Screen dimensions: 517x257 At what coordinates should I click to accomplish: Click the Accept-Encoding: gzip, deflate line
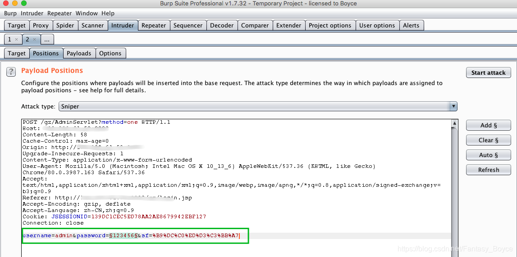coord(77,204)
